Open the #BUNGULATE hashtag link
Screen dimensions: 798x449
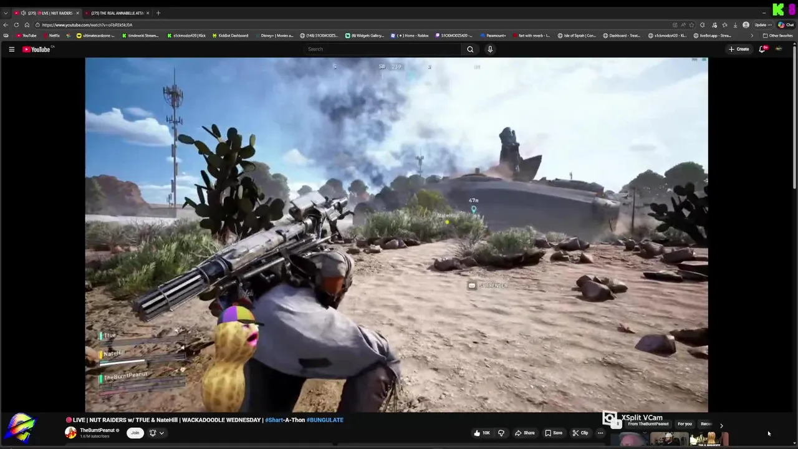pyautogui.click(x=325, y=420)
